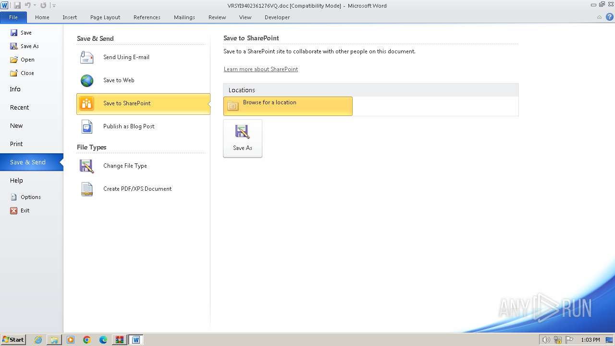Select Save & Send in backstage menu
This screenshot has height=346, width=615.
pos(31,162)
